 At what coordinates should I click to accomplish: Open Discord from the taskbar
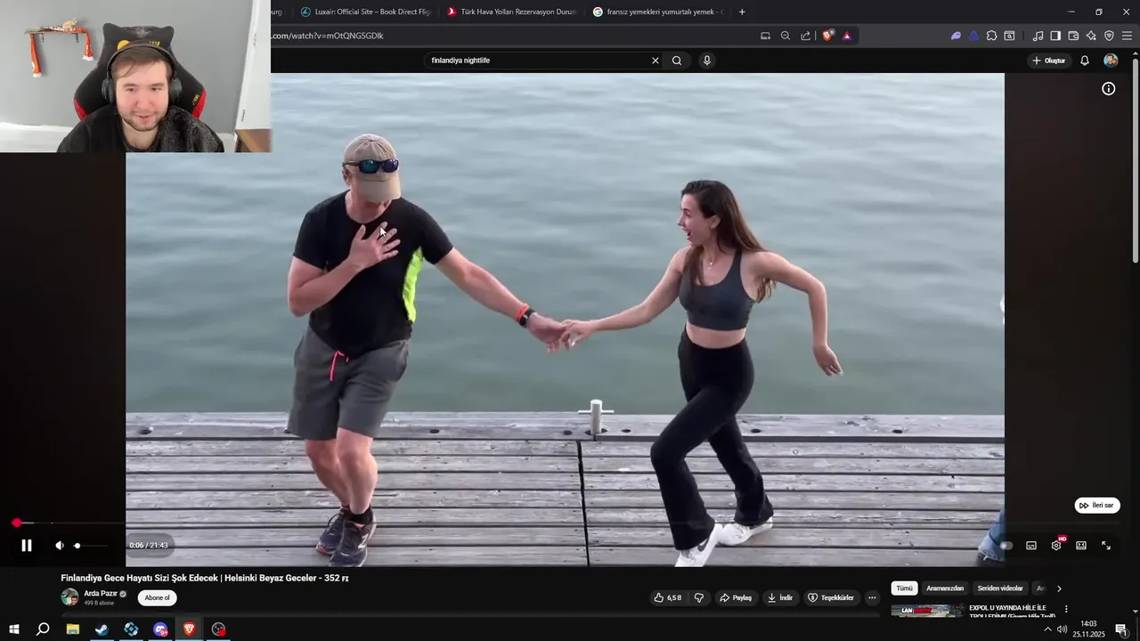pyautogui.click(x=160, y=629)
